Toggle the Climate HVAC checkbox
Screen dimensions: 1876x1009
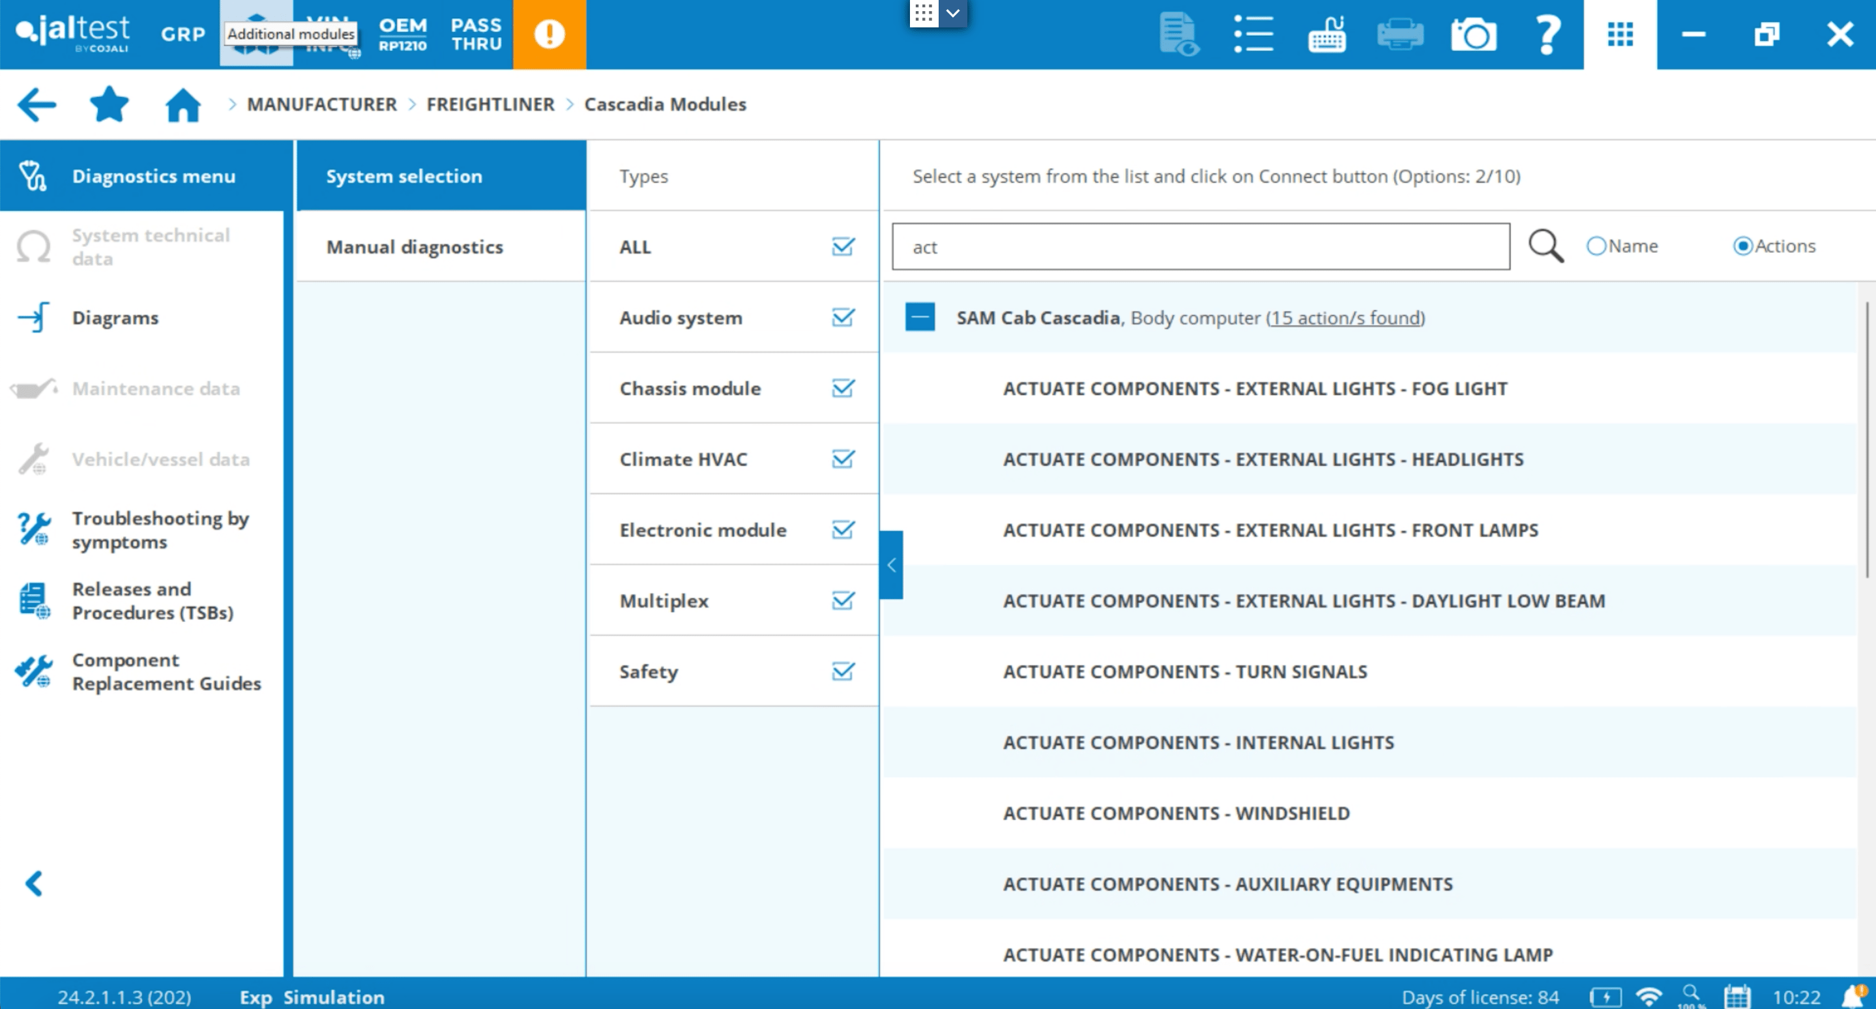(x=843, y=460)
